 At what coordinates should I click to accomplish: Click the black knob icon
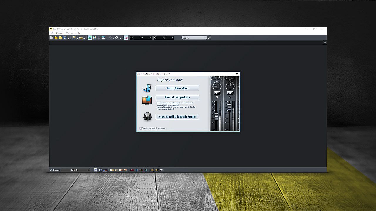click(147, 116)
